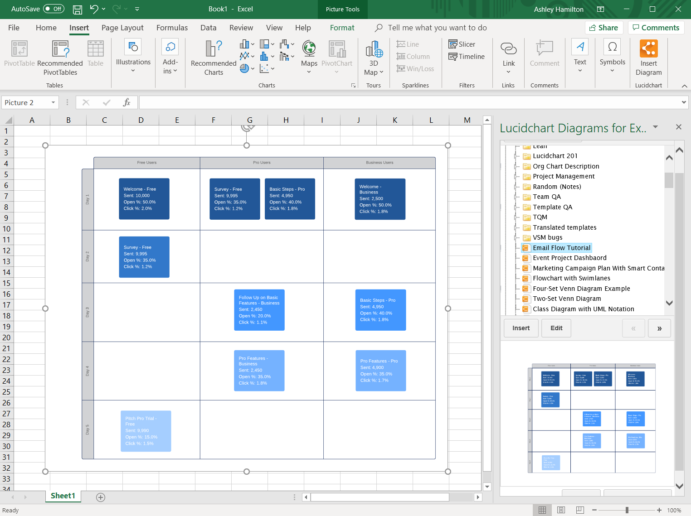This screenshot has height=516, width=691.
Task: Select the Event Project Dashbaord document
Action: coord(569,257)
